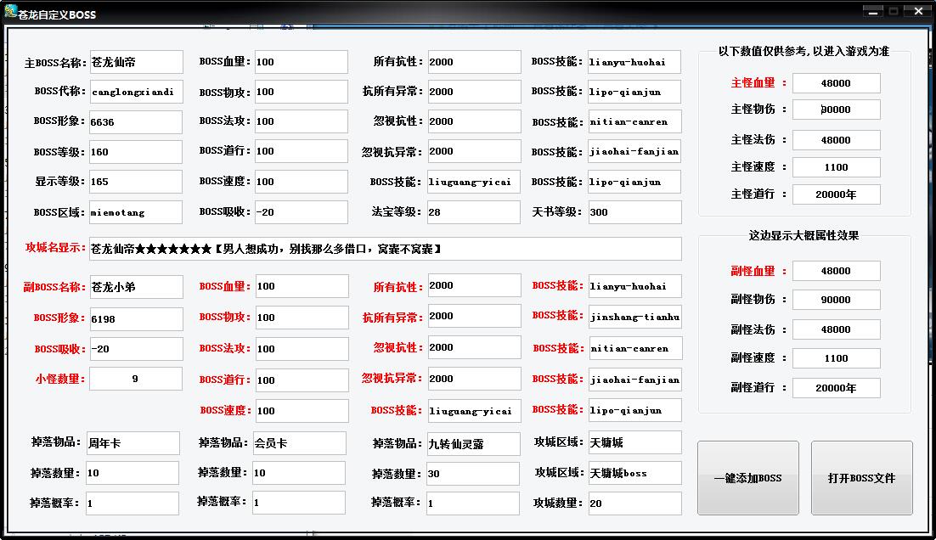Click the 小怪数量 field showing 9
Screen dimensions: 936x540
[x=135, y=379]
